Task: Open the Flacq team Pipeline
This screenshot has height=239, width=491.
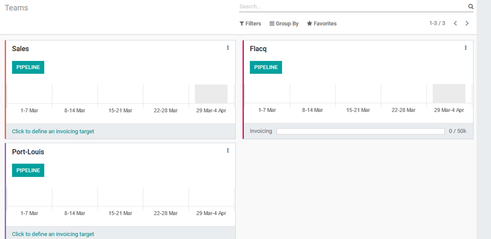Action: (x=266, y=67)
